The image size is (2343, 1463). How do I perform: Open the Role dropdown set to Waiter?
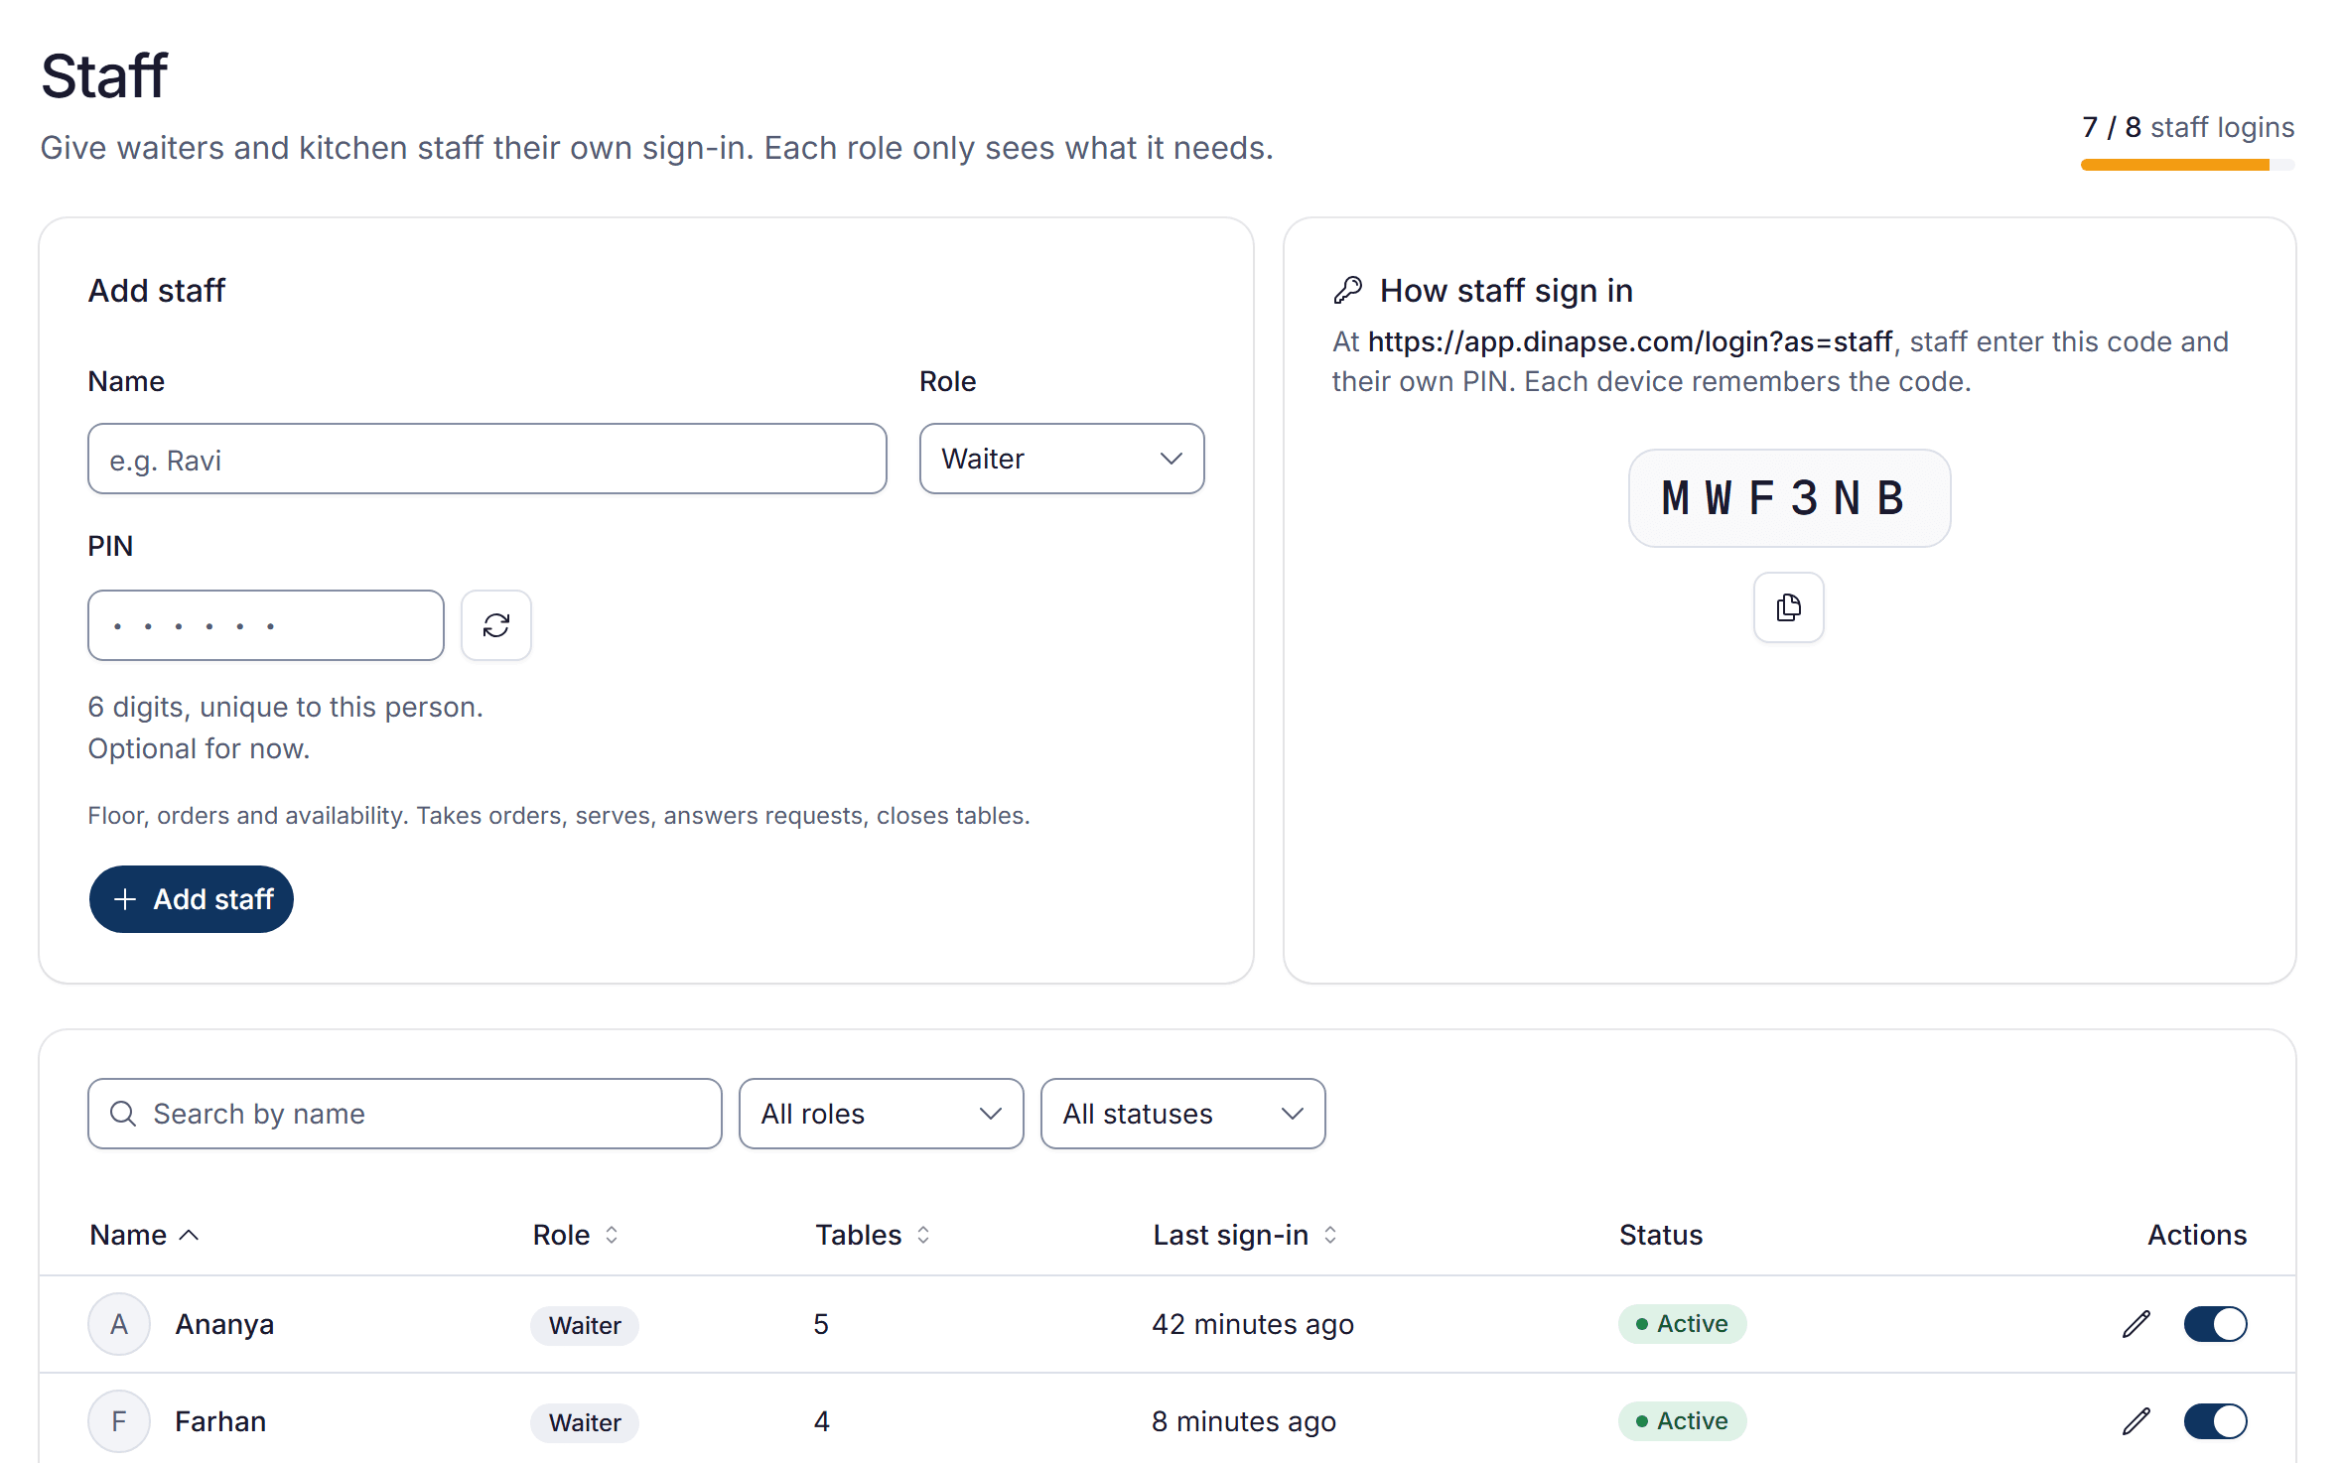(x=1062, y=459)
